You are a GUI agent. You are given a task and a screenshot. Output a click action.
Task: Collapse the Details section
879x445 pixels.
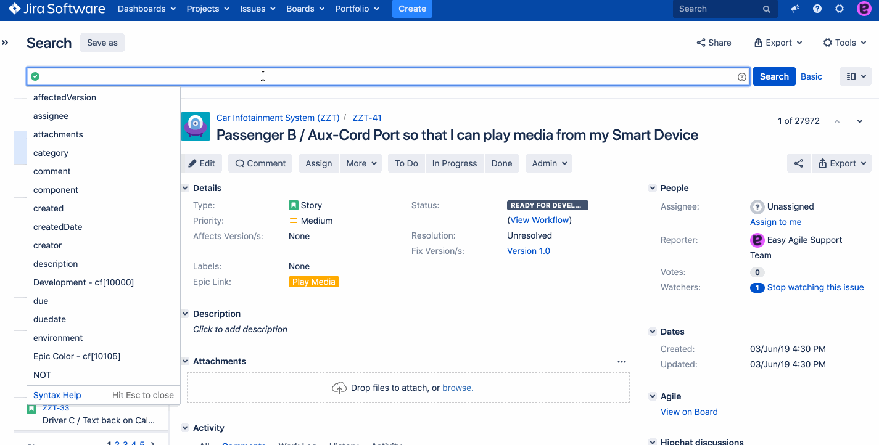point(185,188)
